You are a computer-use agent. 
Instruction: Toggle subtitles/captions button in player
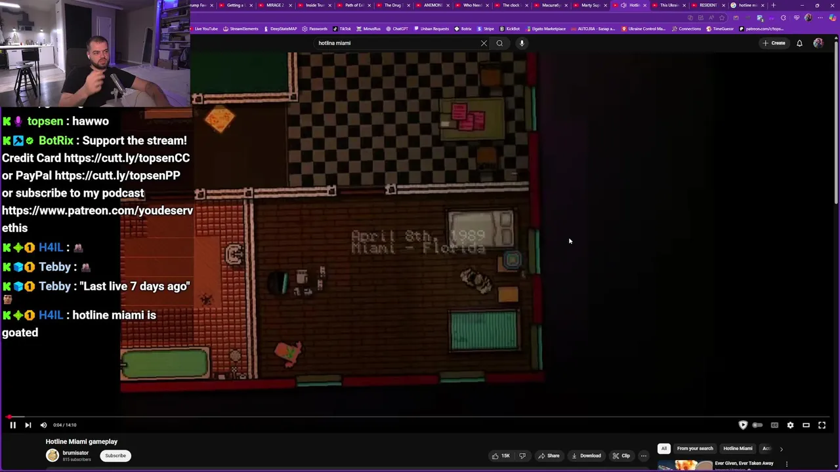pyautogui.click(x=774, y=425)
